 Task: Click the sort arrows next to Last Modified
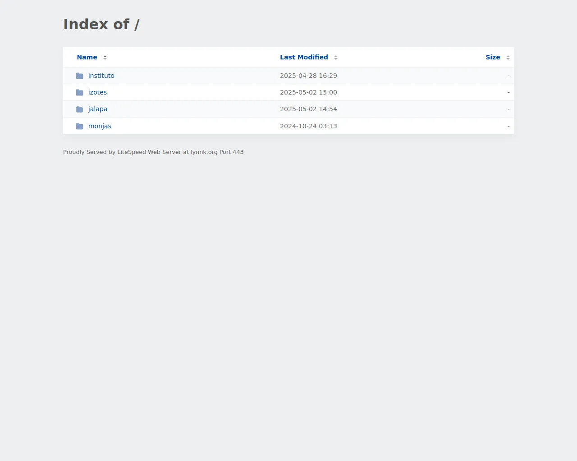point(336,58)
